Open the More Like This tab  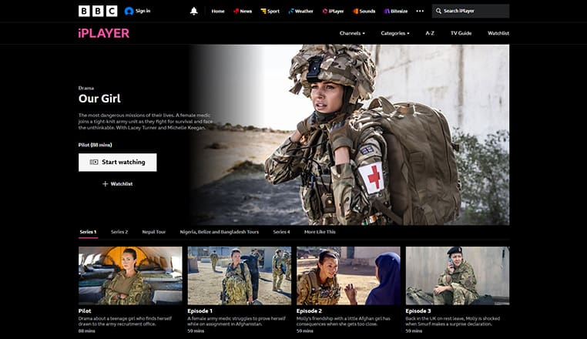pyautogui.click(x=320, y=232)
